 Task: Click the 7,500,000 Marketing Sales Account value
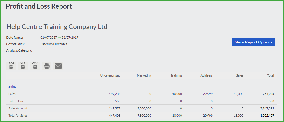pos(144,108)
